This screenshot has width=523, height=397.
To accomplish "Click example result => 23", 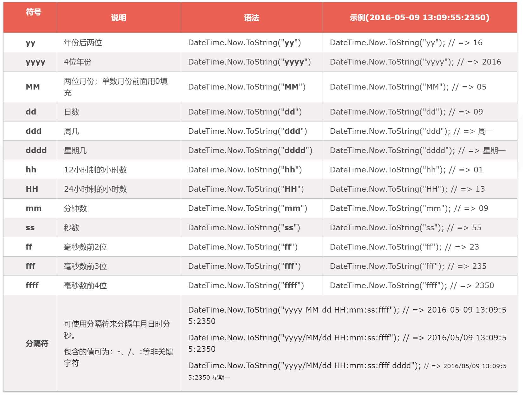I will click(x=404, y=247).
